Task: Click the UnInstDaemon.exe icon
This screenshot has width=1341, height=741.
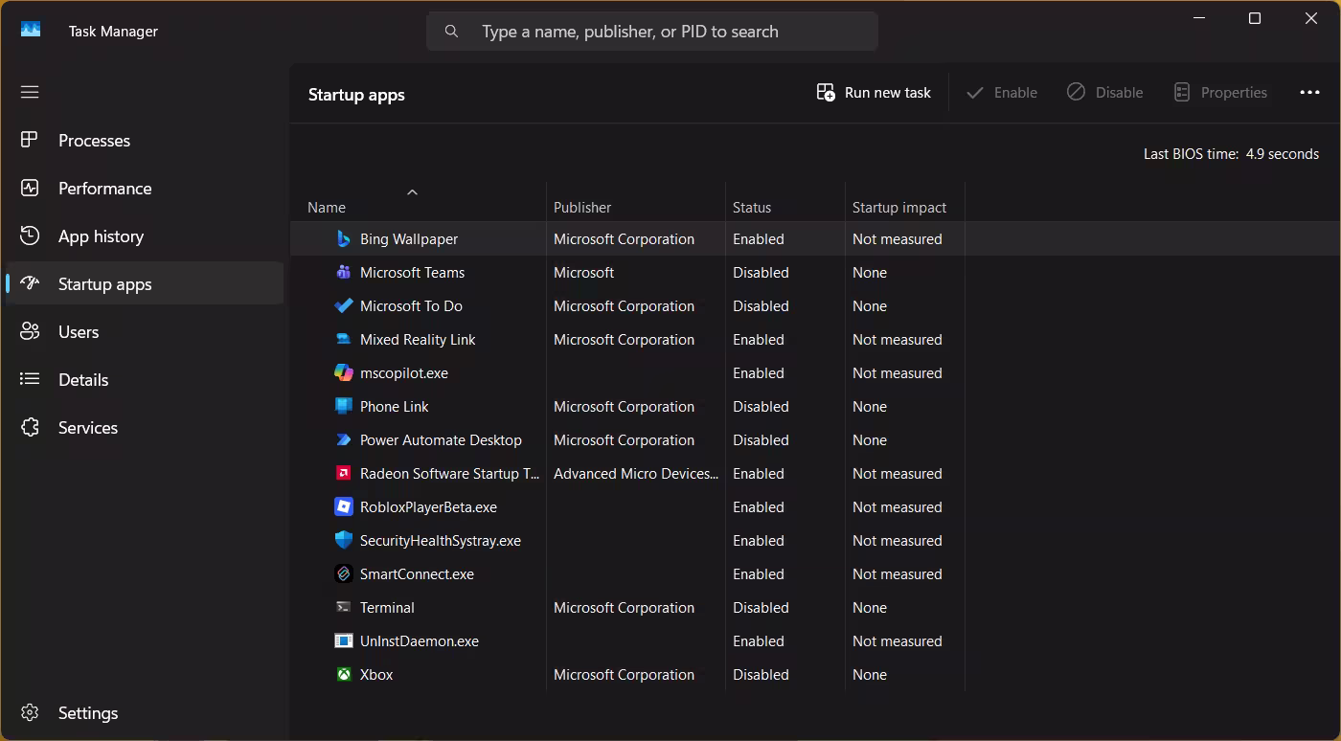Action: pyautogui.click(x=343, y=640)
